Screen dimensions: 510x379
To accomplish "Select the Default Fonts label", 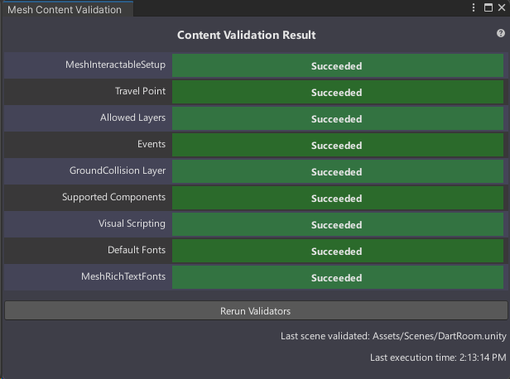I will 137,250.
